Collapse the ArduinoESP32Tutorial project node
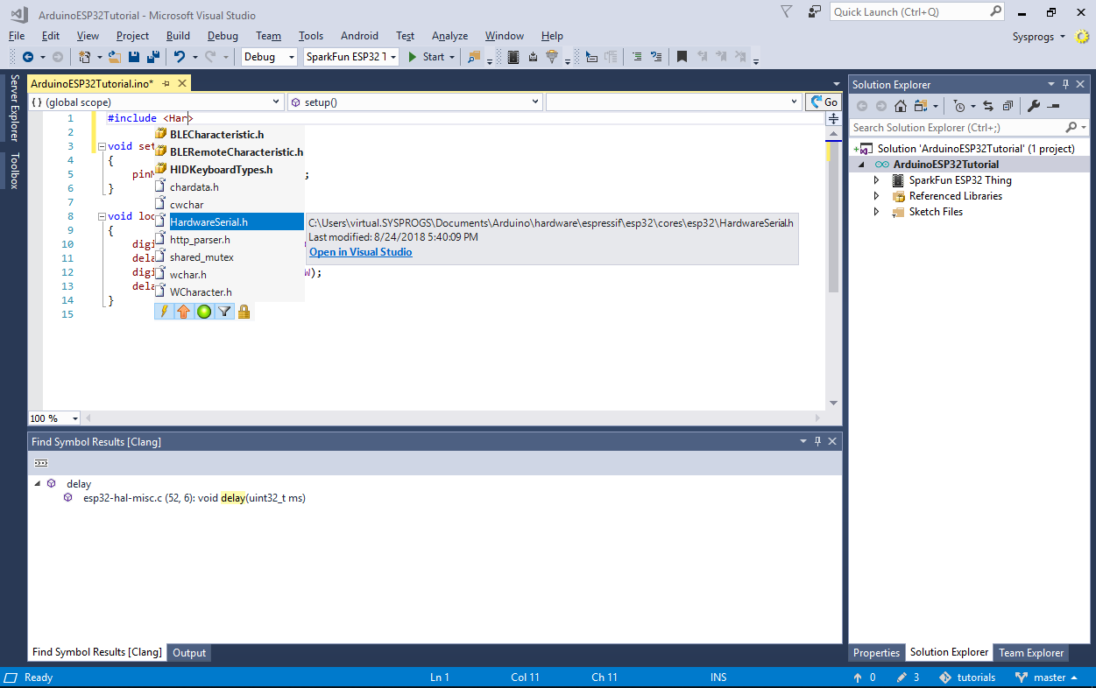 point(860,165)
